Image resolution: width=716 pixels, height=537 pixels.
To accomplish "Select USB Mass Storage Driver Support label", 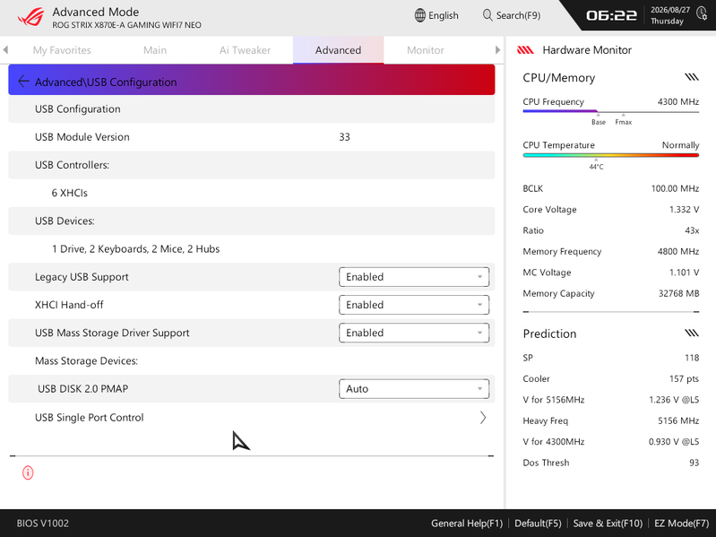I will coord(112,333).
